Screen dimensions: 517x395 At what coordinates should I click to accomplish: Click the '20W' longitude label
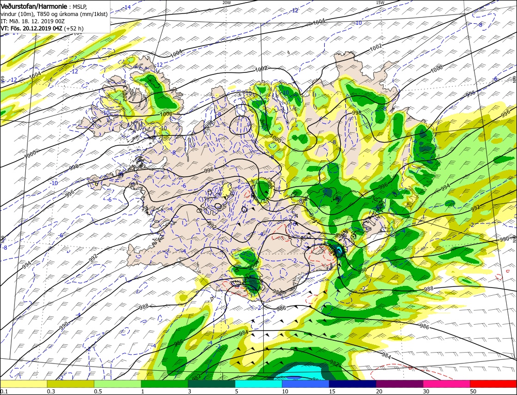226,2
